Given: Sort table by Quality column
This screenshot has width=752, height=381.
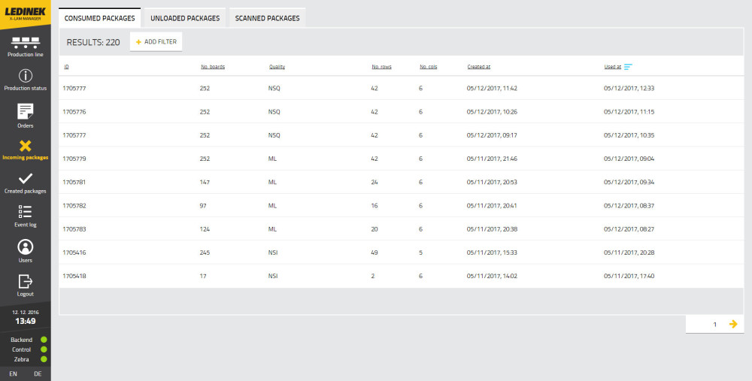Looking at the screenshot, I should (277, 67).
